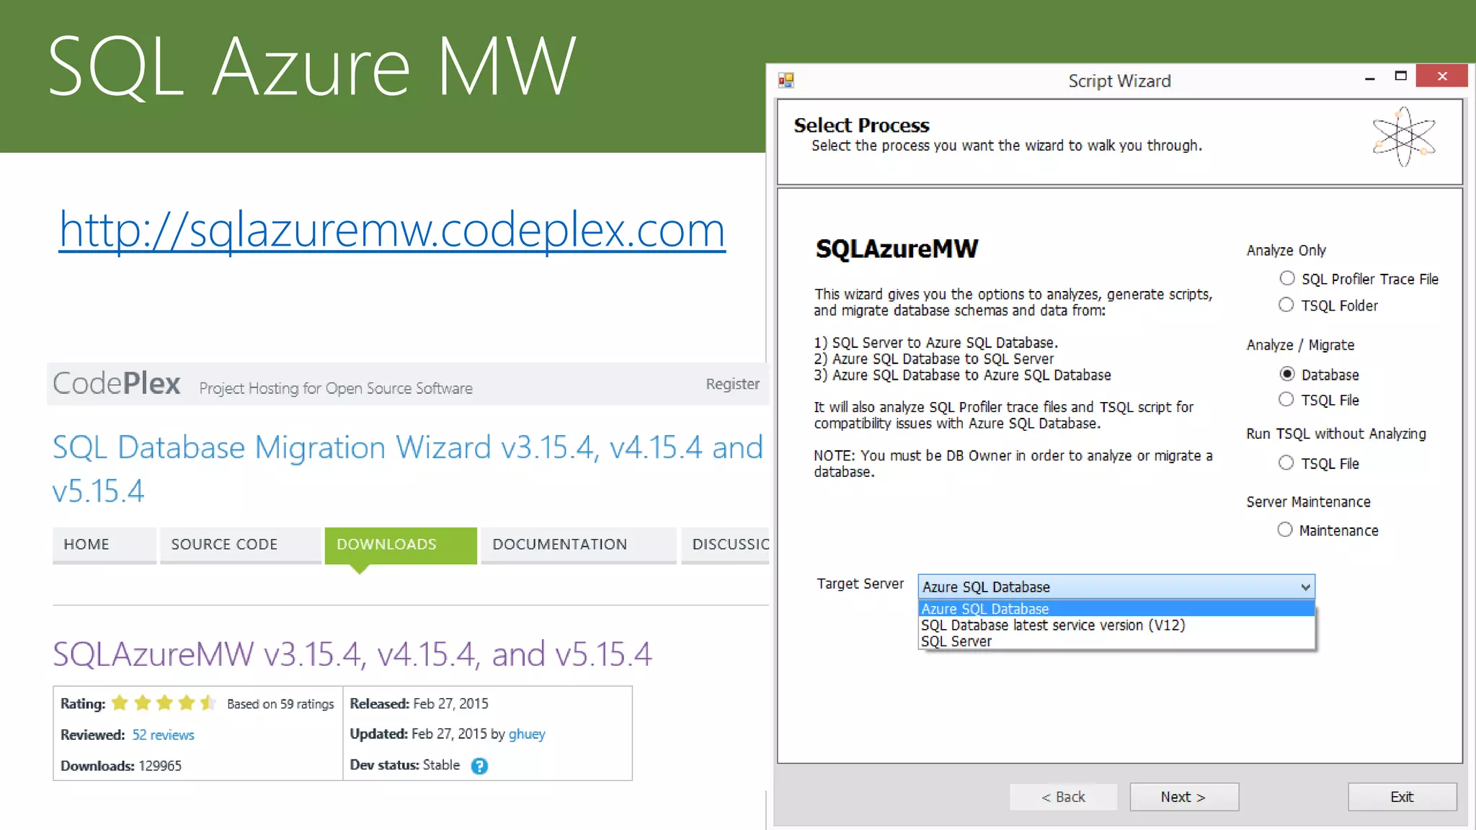The image size is (1476, 830).
Task: Click the 'Analyze Only' group label
Action: click(1286, 250)
